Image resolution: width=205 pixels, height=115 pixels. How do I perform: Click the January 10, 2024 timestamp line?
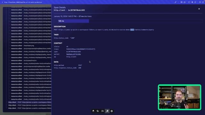coord(73,16)
